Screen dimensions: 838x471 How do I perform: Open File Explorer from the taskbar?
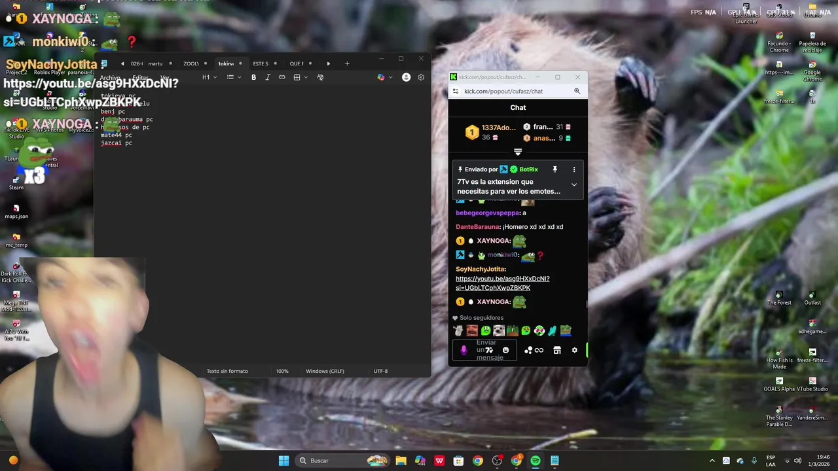(x=401, y=461)
